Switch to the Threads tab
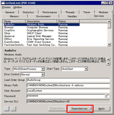The width and height of the screenshot is (114, 115). pyautogui.click(x=70, y=12)
